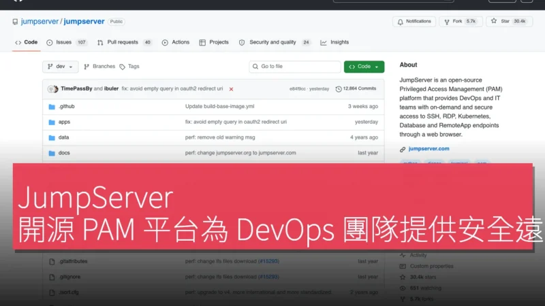This screenshot has width=545, height=306.
Task: Click the About heading
Action: pos(408,65)
